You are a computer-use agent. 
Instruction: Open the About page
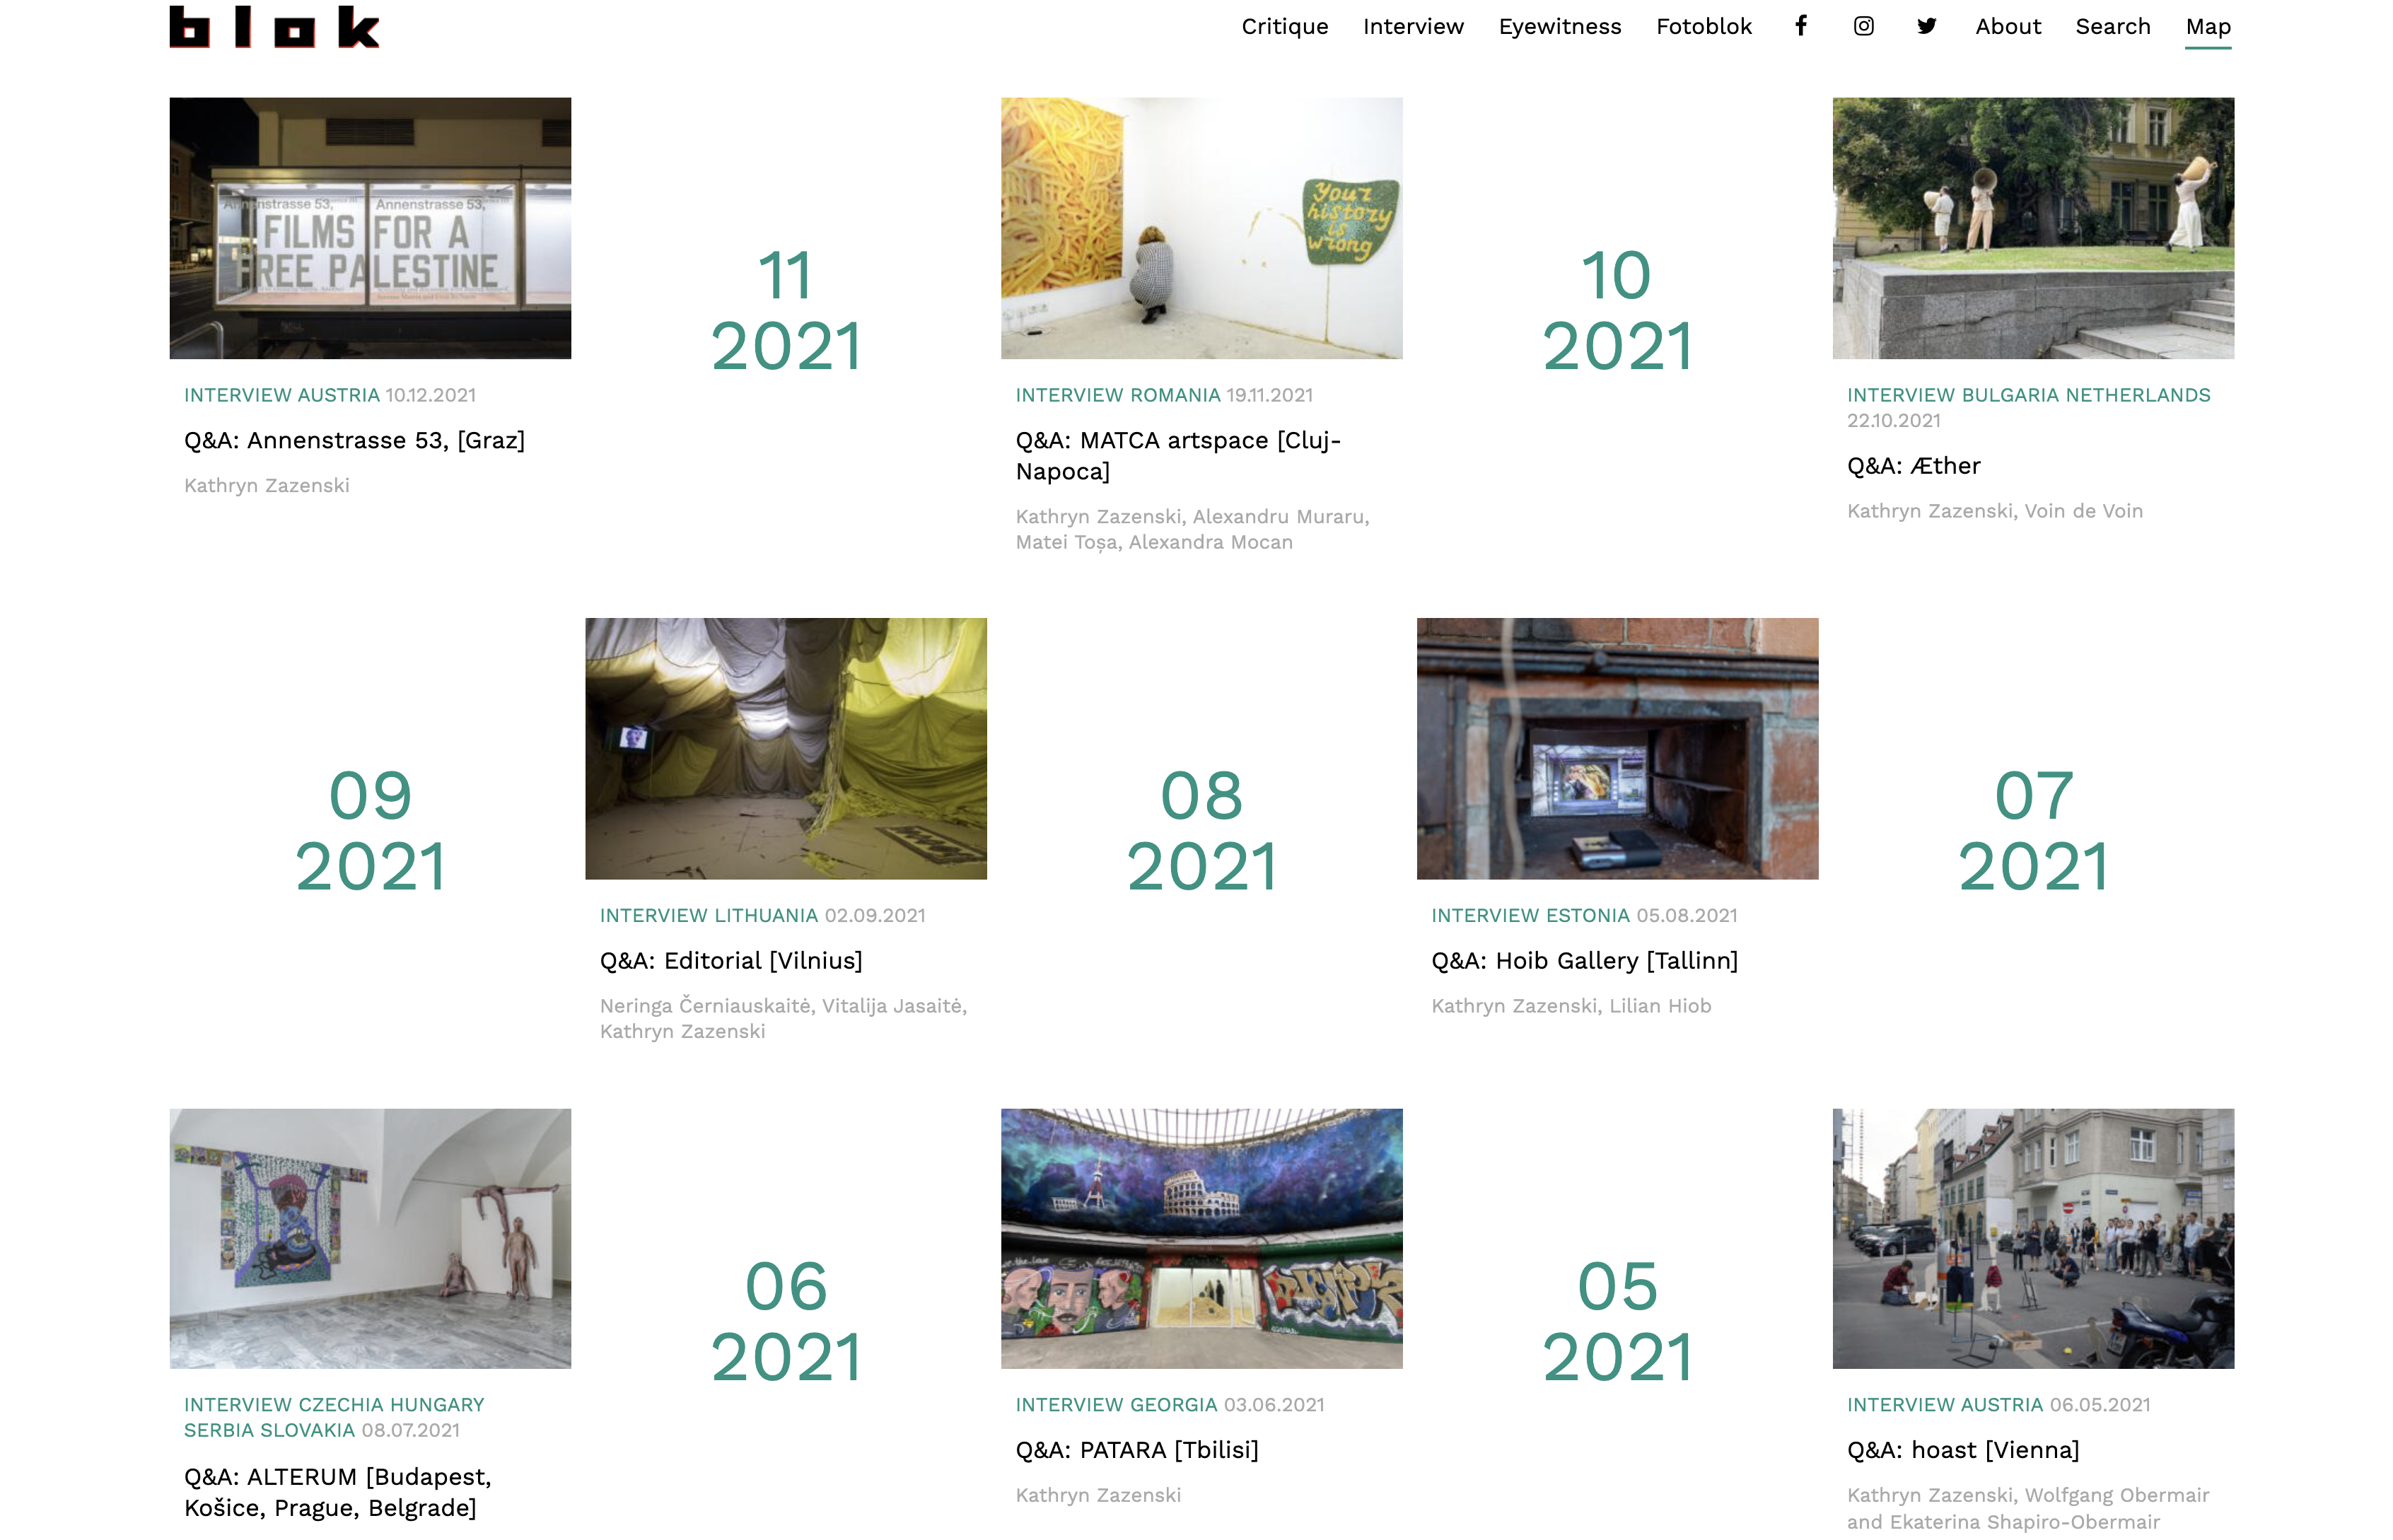[2007, 27]
